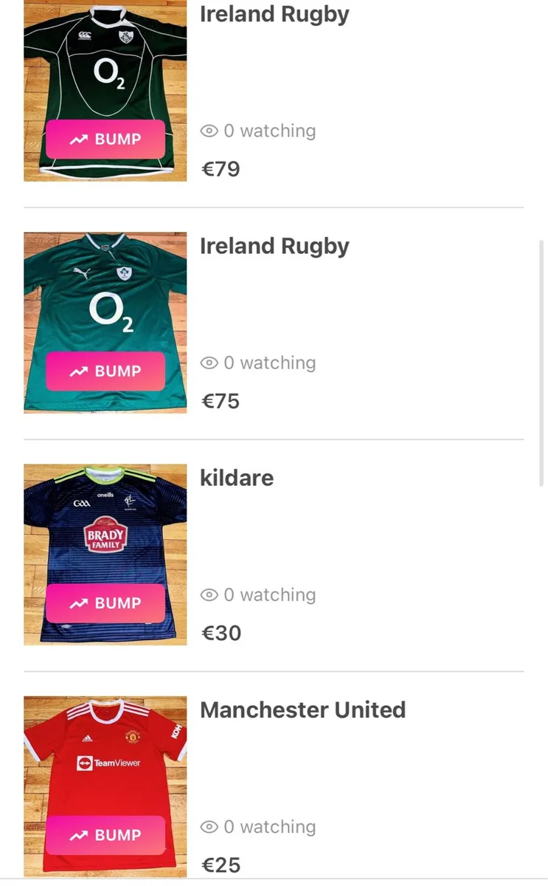
Task: Bump the Manchester United listing
Action: (105, 835)
